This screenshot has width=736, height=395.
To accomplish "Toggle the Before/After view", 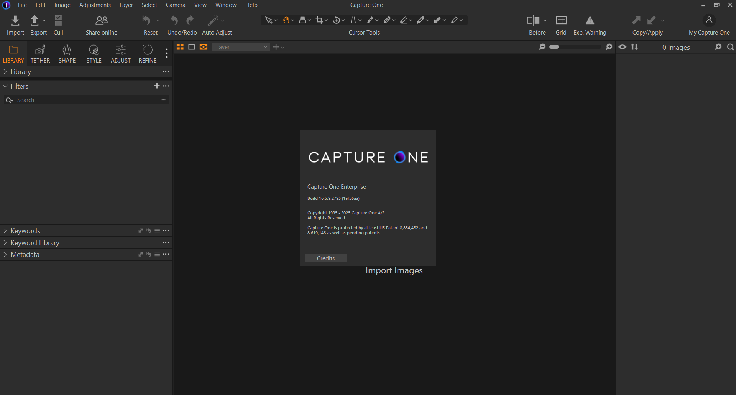I will (x=533, y=20).
